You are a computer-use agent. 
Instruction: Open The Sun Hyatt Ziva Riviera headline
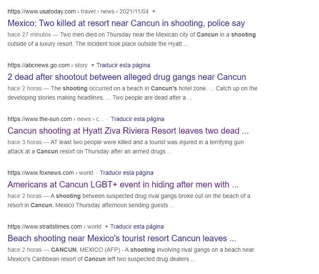pyautogui.click(x=128, y=131)
